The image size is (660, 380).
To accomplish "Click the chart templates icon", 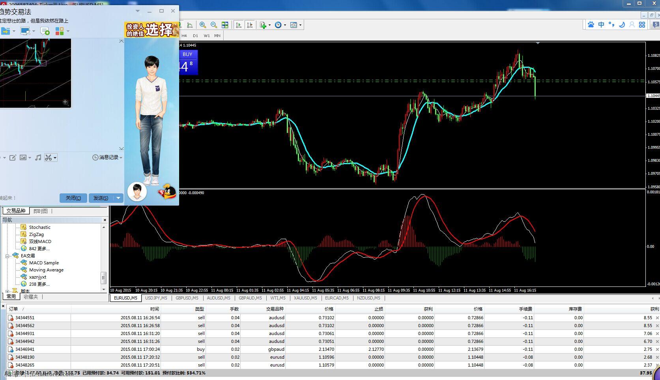I will click(x=294, y=25).
